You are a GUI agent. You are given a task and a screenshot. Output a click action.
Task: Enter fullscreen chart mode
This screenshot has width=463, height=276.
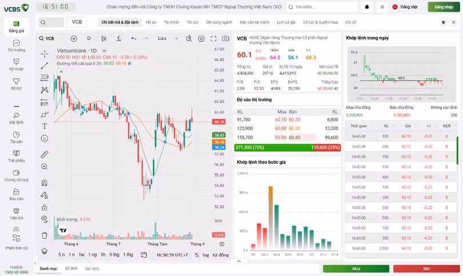click(213, 39)
